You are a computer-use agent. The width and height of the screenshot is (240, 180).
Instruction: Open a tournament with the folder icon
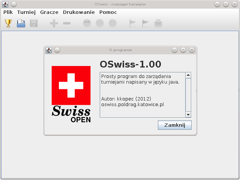21,23
